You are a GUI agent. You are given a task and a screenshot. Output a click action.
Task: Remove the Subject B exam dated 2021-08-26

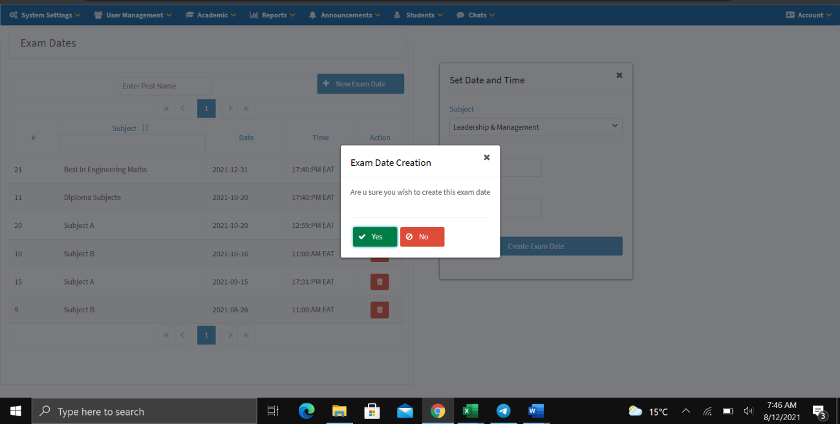coord(380,310)
